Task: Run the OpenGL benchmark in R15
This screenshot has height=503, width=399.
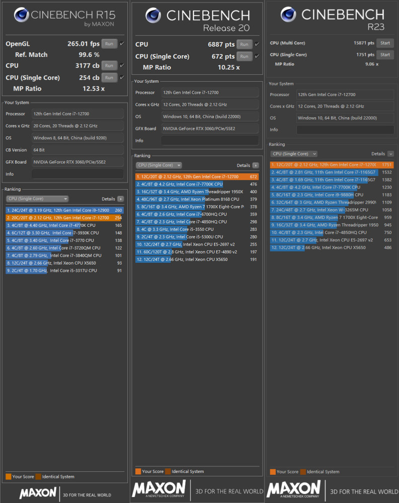Action: 109,44
